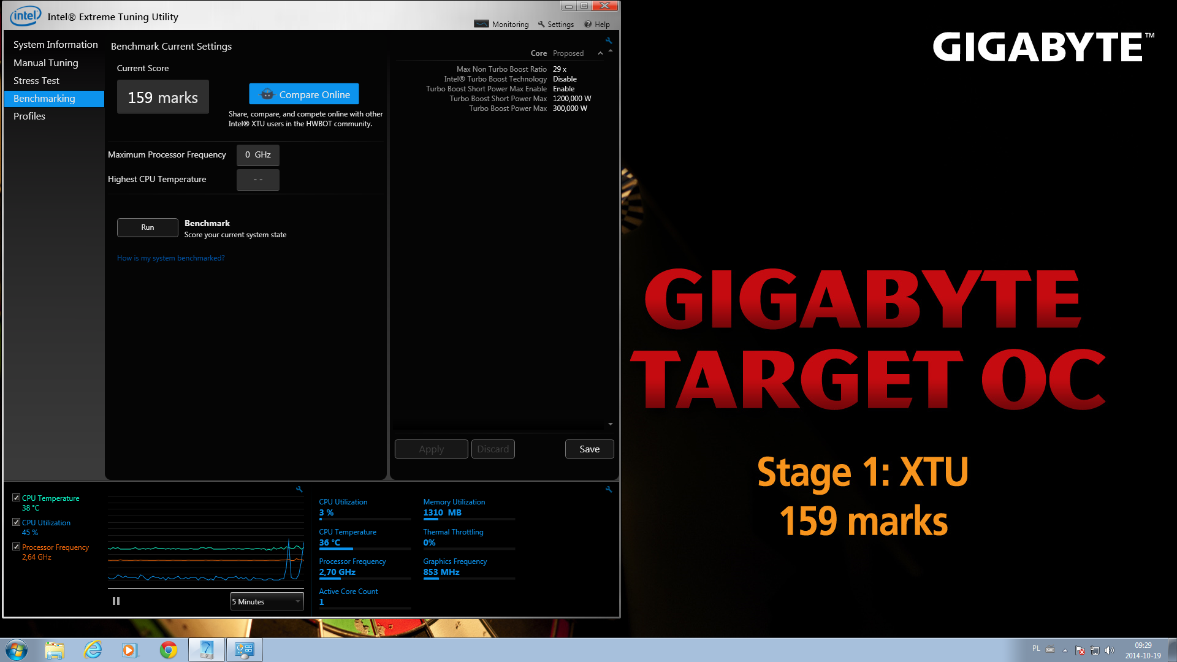Click the 159 marks score box
This screenshot has height=662, width=1177.
pyautogui.click(x=163, y=97)
